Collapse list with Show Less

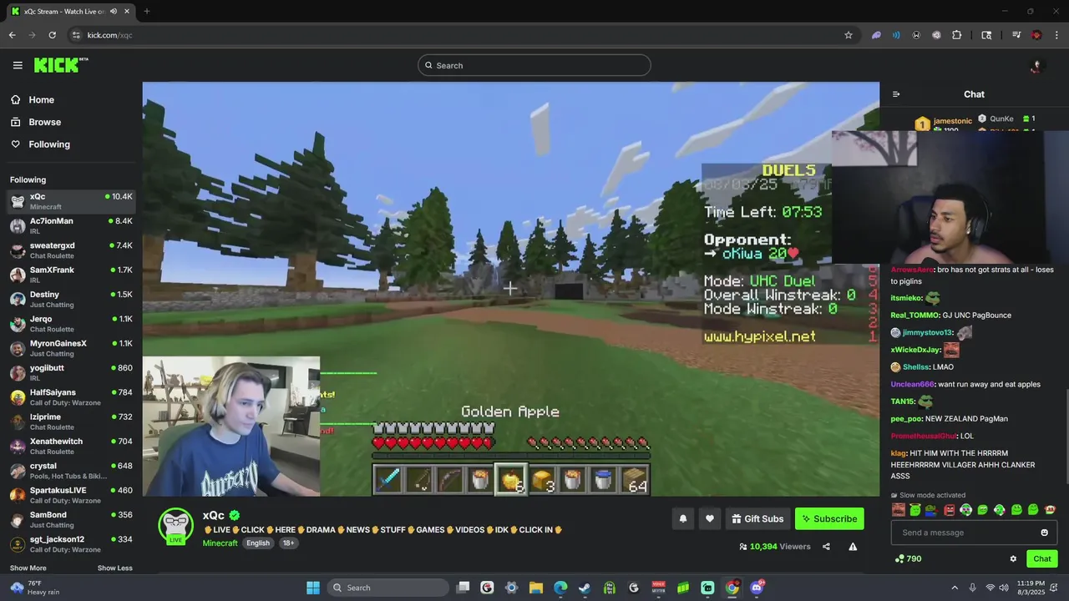pyautogui.click(x=114, y=568)
